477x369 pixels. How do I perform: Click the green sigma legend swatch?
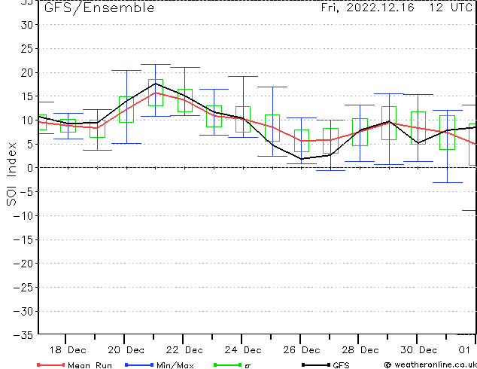(227, 364)
